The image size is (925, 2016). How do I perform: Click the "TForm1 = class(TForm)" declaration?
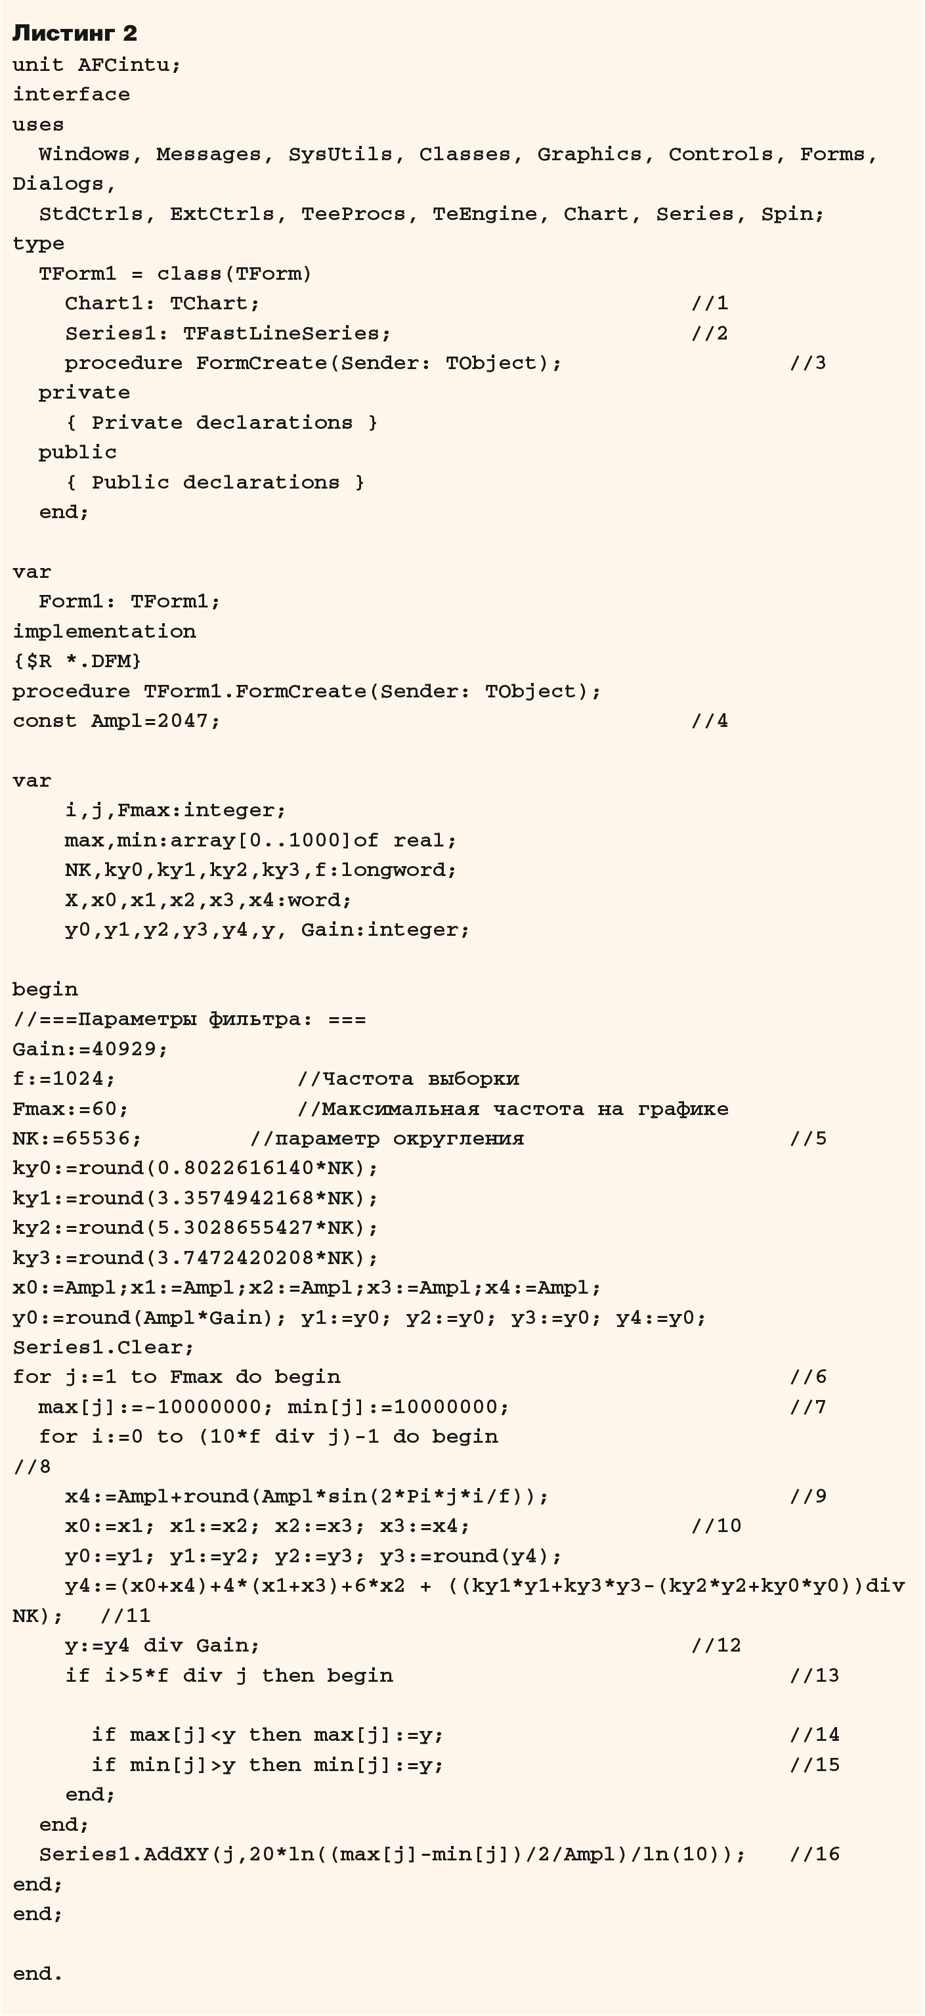[x=175, y=274]
